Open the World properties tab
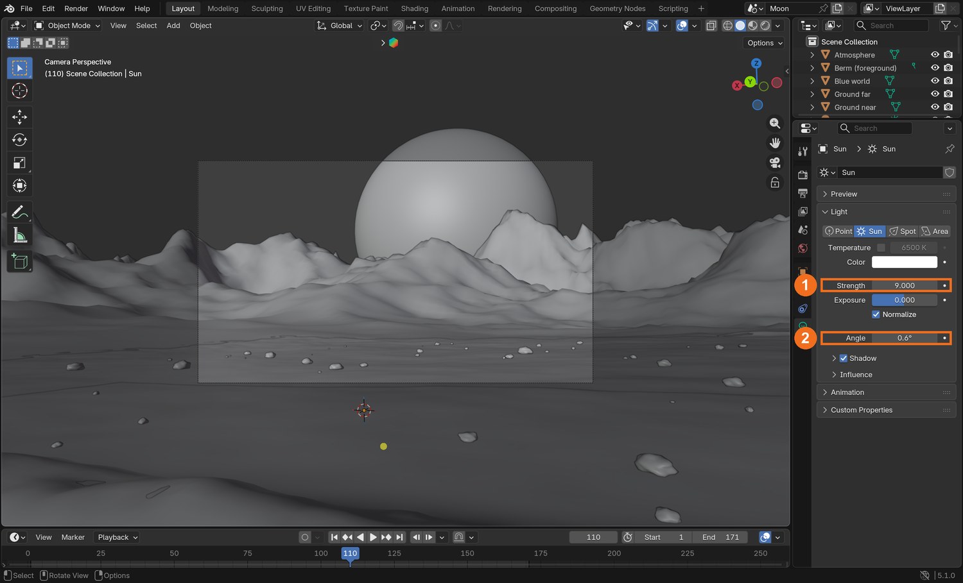The height and width of the screenshot is (583, 963). pyautogui.click(x=802, y=248)
